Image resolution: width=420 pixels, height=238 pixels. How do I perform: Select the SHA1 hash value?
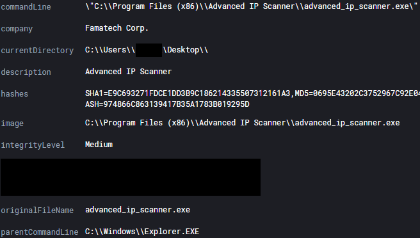[198, 93]
